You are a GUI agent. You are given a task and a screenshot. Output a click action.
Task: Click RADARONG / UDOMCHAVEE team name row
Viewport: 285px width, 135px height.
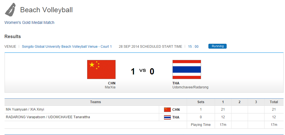tap(48, 117)
